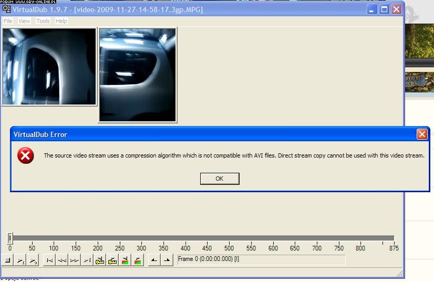Image resolution: width=434 pixels, height=282 pixels.
Task: Click timeline at frame 800 mark
Action: coord(360,238)
